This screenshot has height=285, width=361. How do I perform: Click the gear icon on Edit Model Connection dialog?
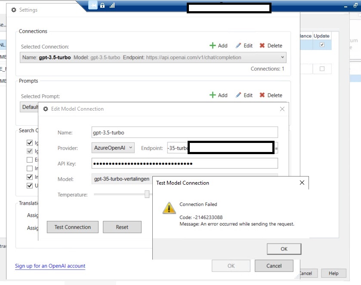45,109
